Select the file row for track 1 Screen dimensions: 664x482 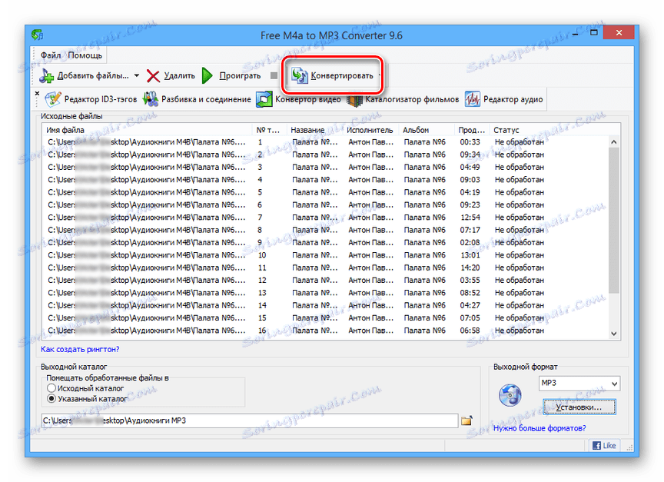coord(325,142)
